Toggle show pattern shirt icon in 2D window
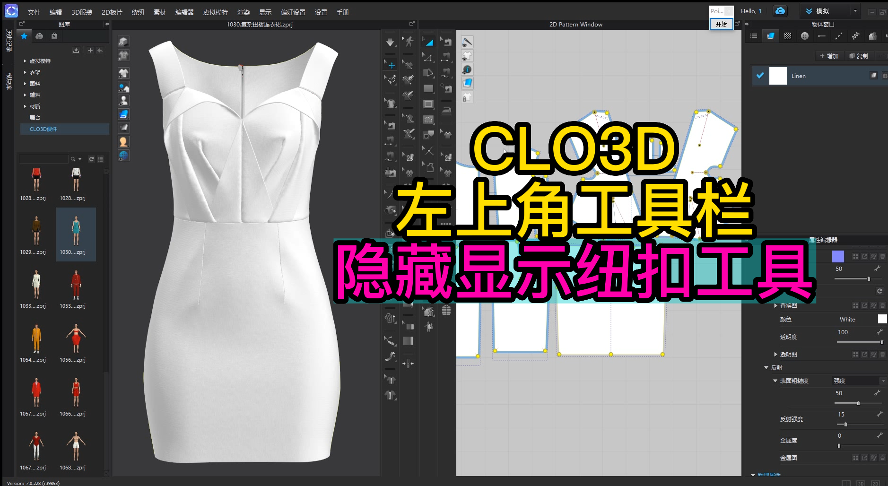The width and height of the screenshot is (888, 486). 467,56
